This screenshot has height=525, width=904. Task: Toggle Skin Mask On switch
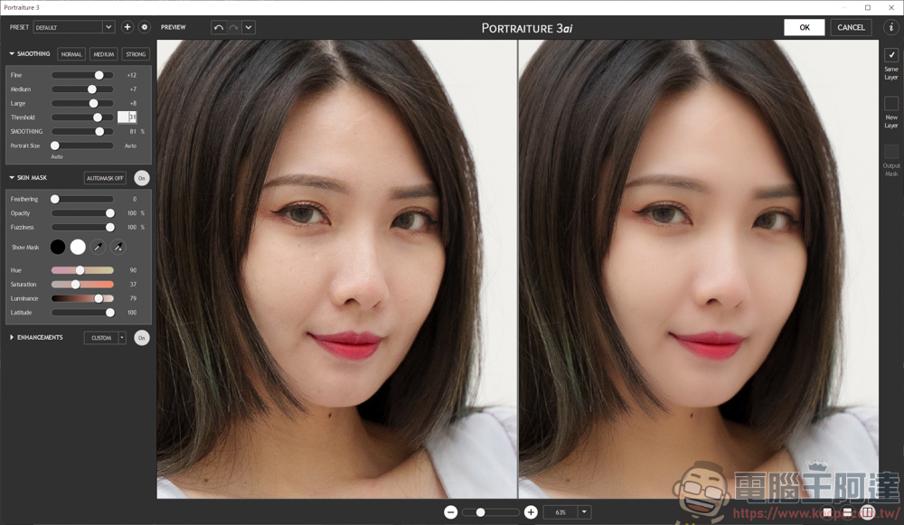[x=142, y=178]
